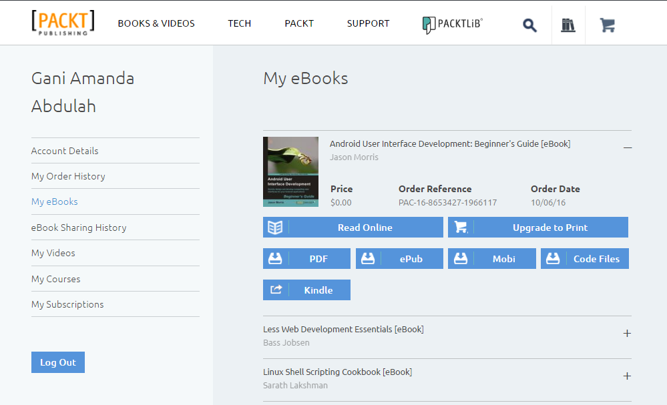Download the PDF version
This screenshot has height=405, width=667.
pyautogui.click(x=306, y=258)
